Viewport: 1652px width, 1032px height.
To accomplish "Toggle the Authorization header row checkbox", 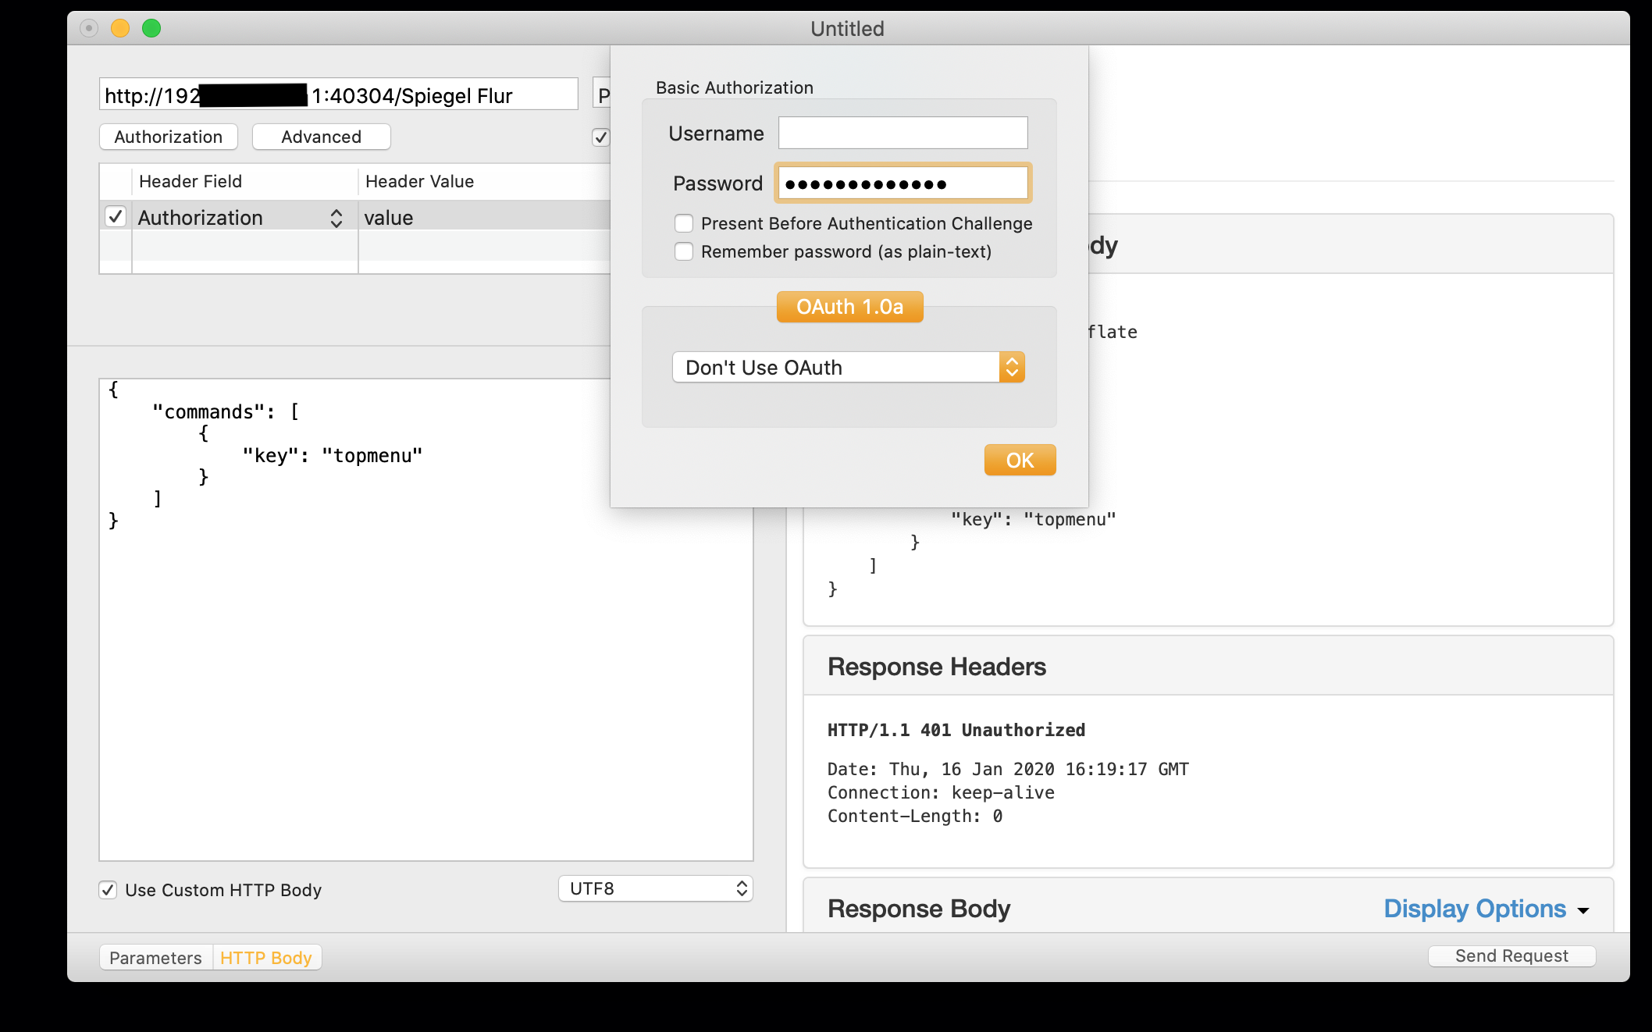I will click(116, 216).
